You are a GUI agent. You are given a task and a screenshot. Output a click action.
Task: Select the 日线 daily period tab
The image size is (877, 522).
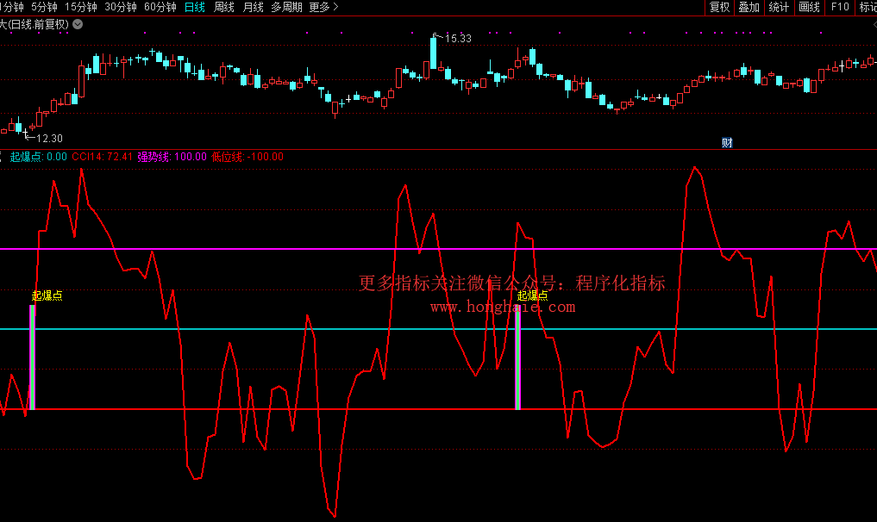coord(195,7)
